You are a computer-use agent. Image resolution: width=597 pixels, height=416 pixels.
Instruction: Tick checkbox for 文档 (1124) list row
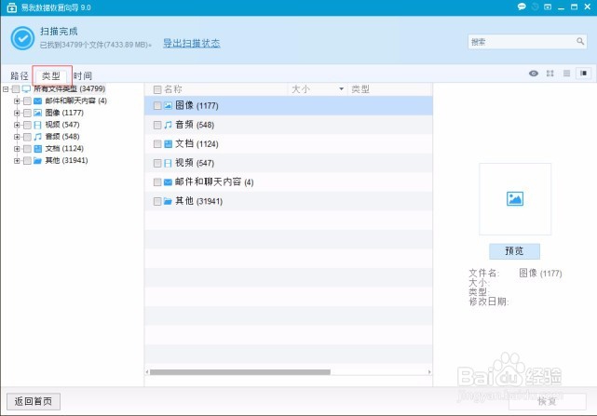point(157,144)
